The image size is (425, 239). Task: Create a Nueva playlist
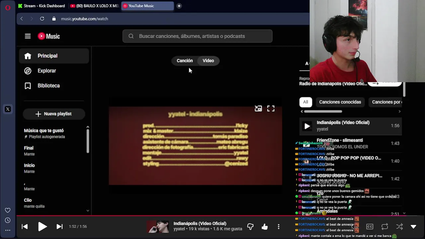[x=54, y=114]
